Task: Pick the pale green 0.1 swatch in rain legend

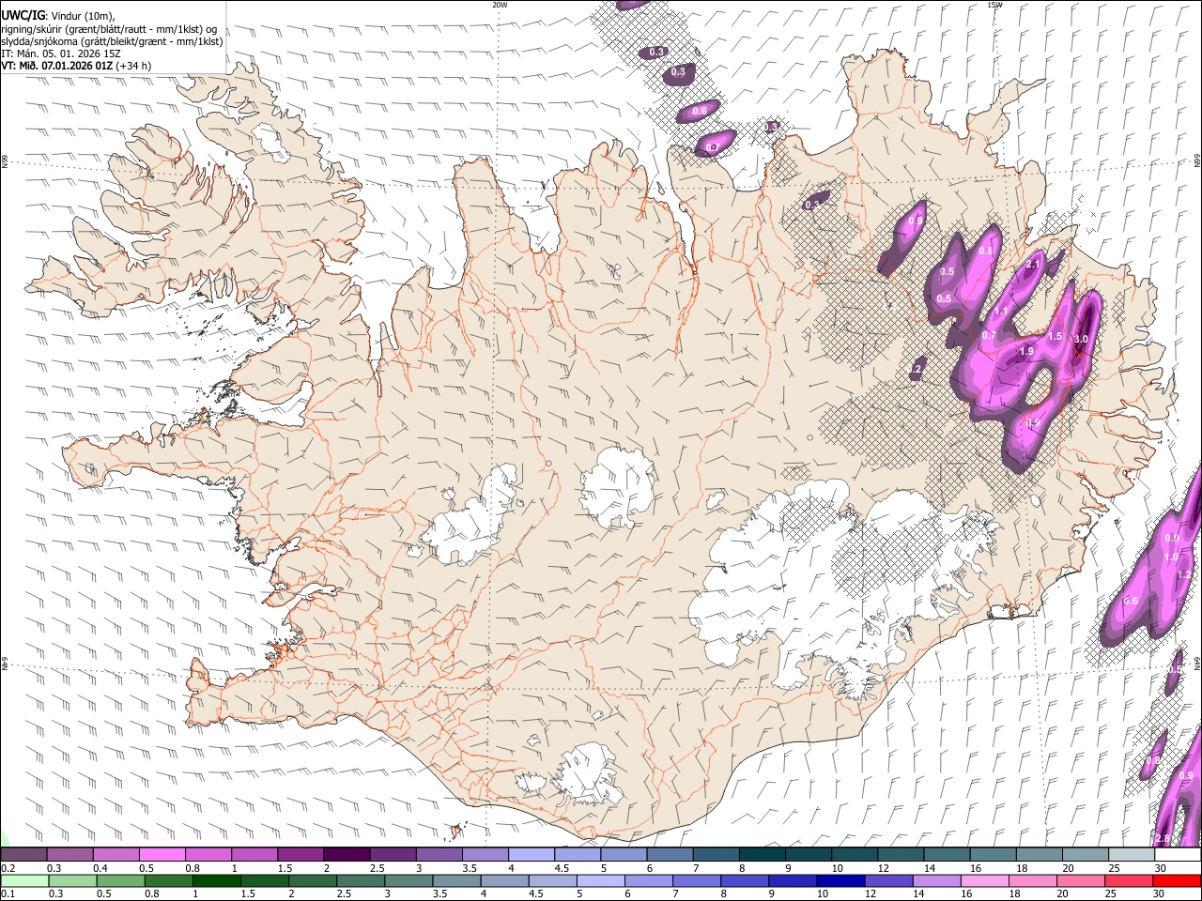Action: (23, 881)
